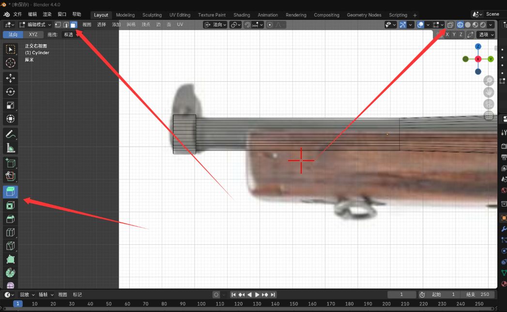507x312 pixels.
Task: Play animation in timeline
Action: coord(257,295)
